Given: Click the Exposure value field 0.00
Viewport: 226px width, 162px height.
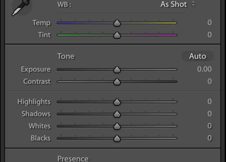Looking at the screenshot, I should [x=204, y=69].
